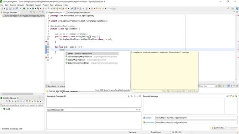Select the ResilientSyslogOutputStream proposal
This screenshot has height=134, width=239.
(92, 57)
